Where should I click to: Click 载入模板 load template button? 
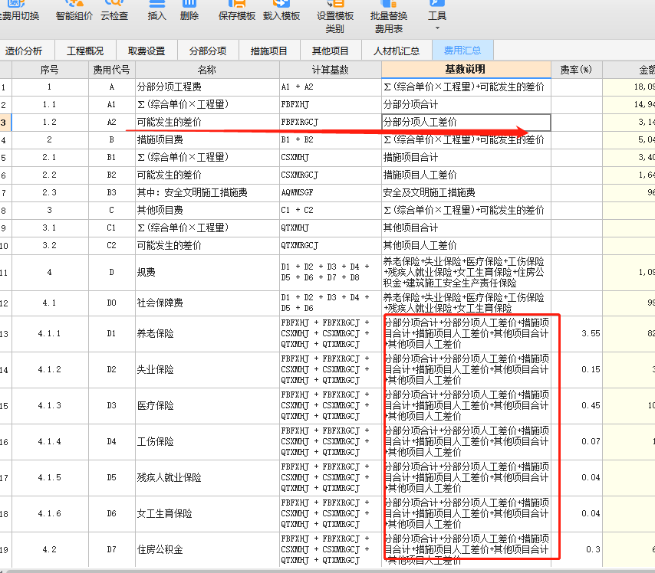tap(281, 11)
